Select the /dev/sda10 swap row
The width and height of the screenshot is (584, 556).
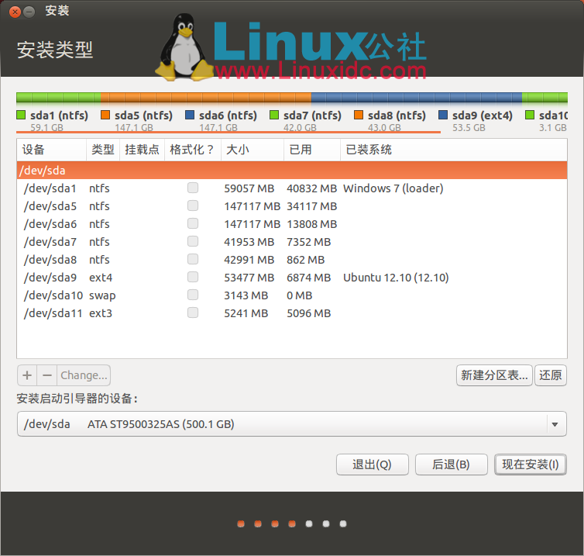point(292,295)
